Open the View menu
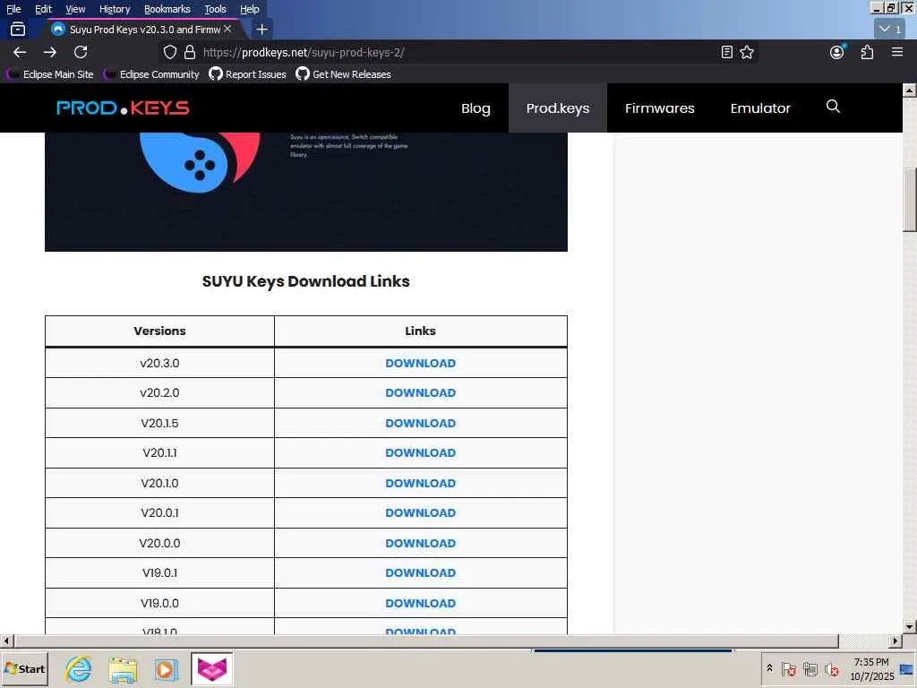Screen dimensions: 917x688 [x=75, y=9]
